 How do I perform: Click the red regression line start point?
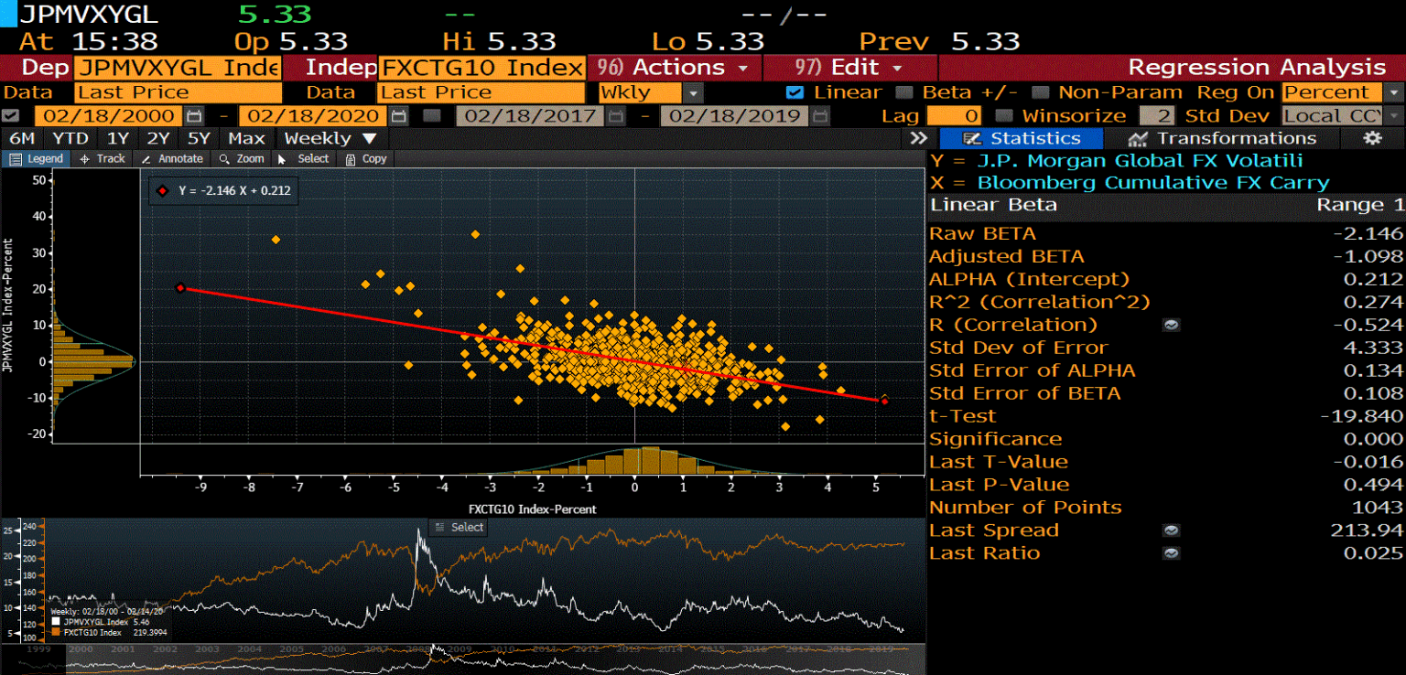click(180, 288)
